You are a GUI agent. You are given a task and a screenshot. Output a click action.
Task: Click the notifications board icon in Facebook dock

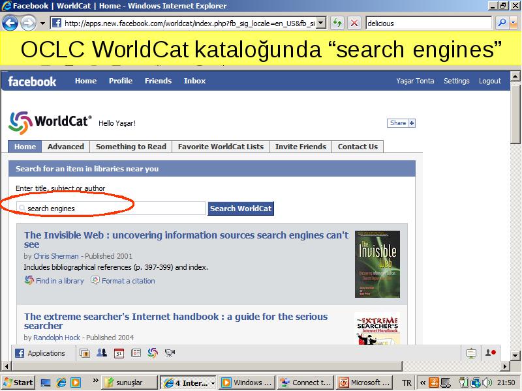point(471,353)
